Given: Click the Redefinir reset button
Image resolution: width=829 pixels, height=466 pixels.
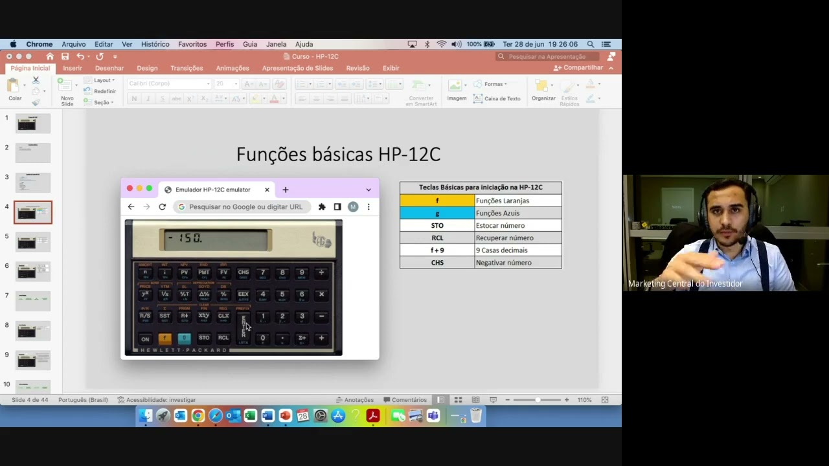Looking at the screenshot, I should pos(100,91).
